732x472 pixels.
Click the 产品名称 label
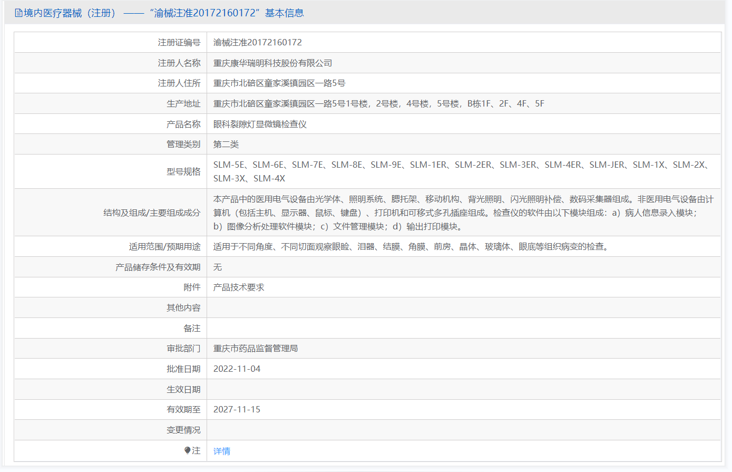click(183, 124)
